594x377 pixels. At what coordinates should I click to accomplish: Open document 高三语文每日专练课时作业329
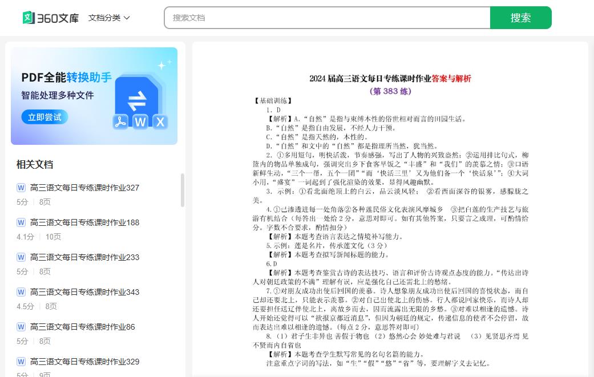coord(84,362)
